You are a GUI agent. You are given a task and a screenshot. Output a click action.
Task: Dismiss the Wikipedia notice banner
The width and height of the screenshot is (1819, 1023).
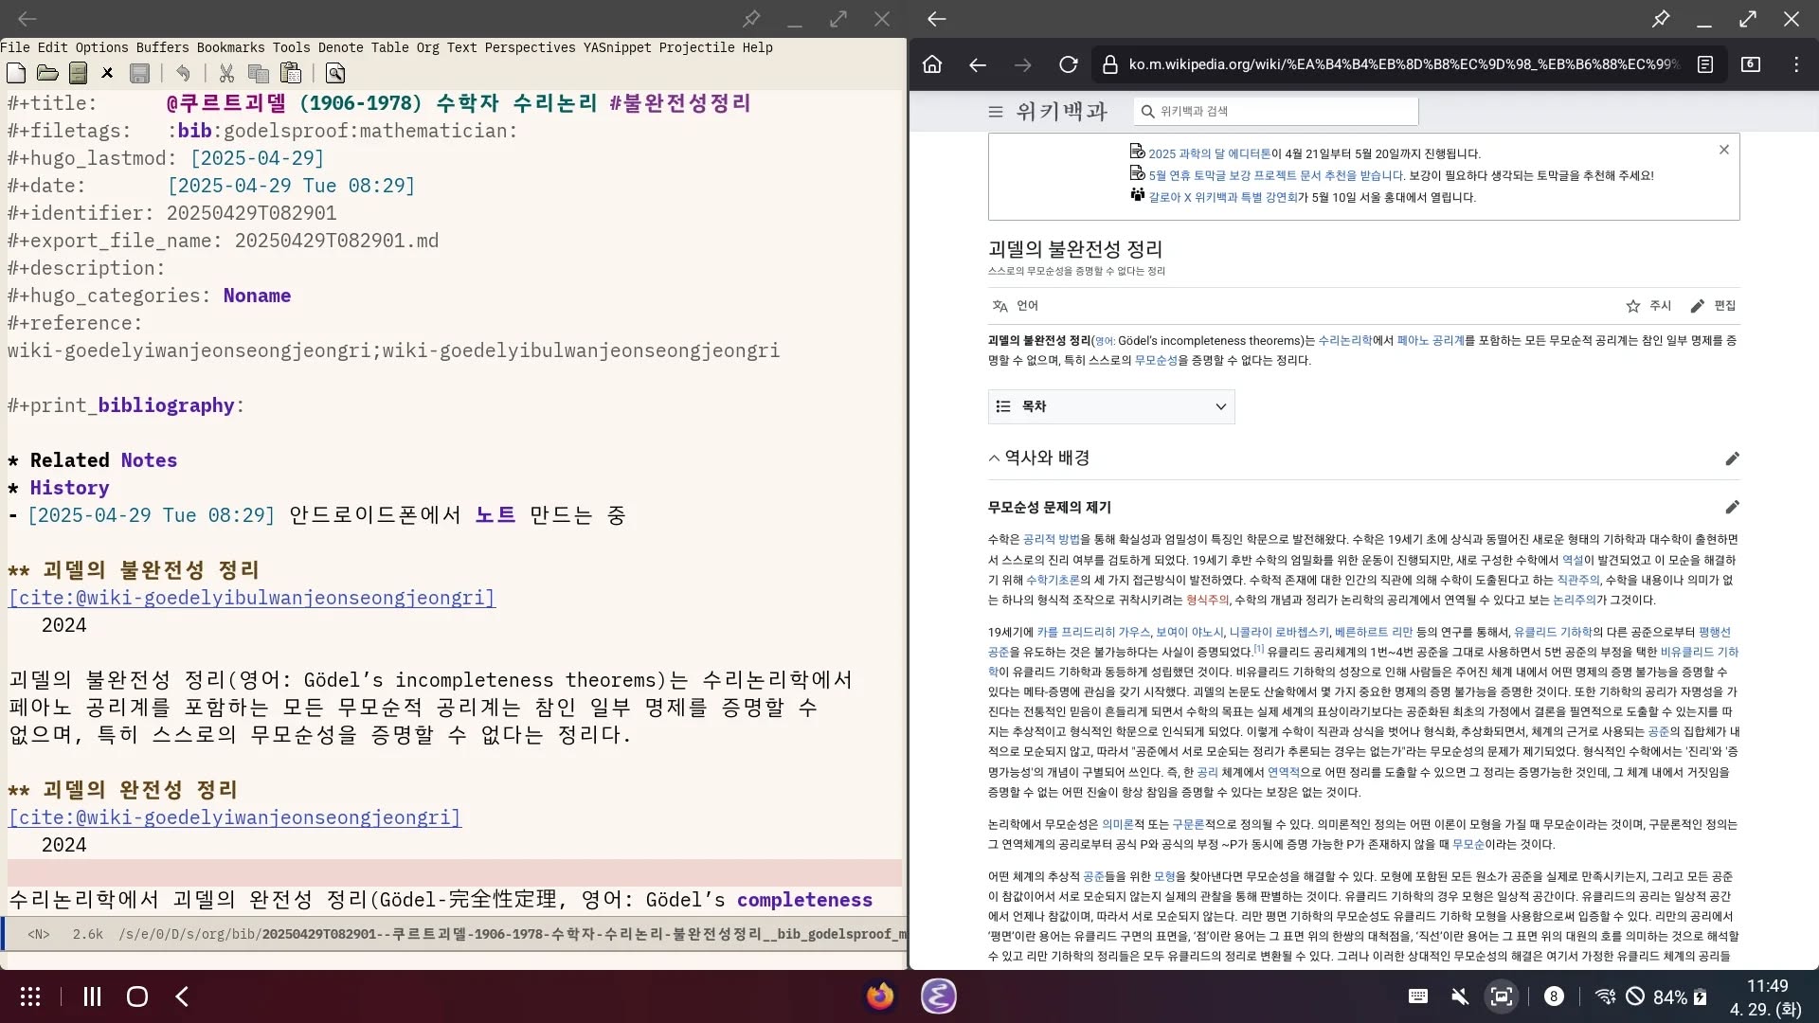(x=1723, y=150)
